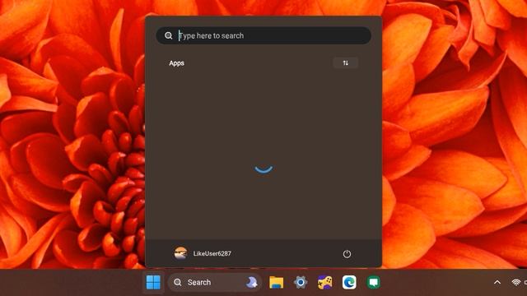Screen dimensions: 527x296
Task: Launch the game controller app on taskbar
Action: tap(325, 282)
